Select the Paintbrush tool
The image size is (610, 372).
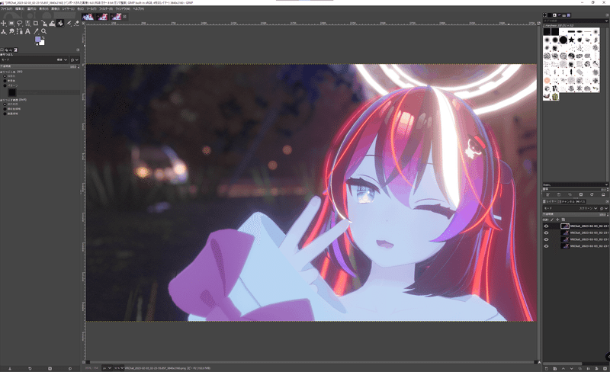69,24
